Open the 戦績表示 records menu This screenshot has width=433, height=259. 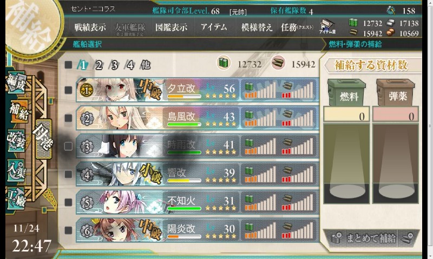coord(90,27)
